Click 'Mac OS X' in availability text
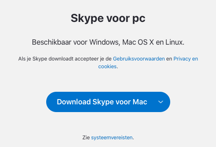 pyautogui.click(x=138, y=42)
